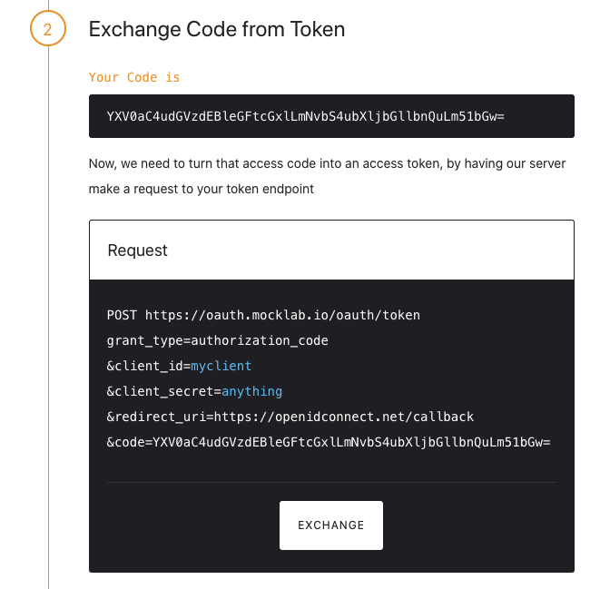Click the blue myclient value
Viewport: 600px width, 589px height.
tap(221, 366)
